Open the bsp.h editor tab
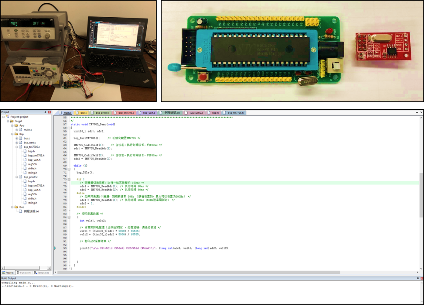The image size is (424, 305). pos(214,113)
